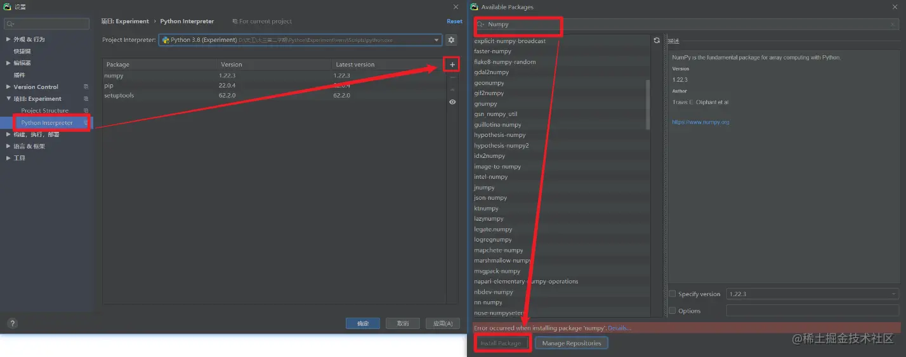Click the help question mark button
The width and height of the screenshot is (906, 357).
(x=12, y=323)
